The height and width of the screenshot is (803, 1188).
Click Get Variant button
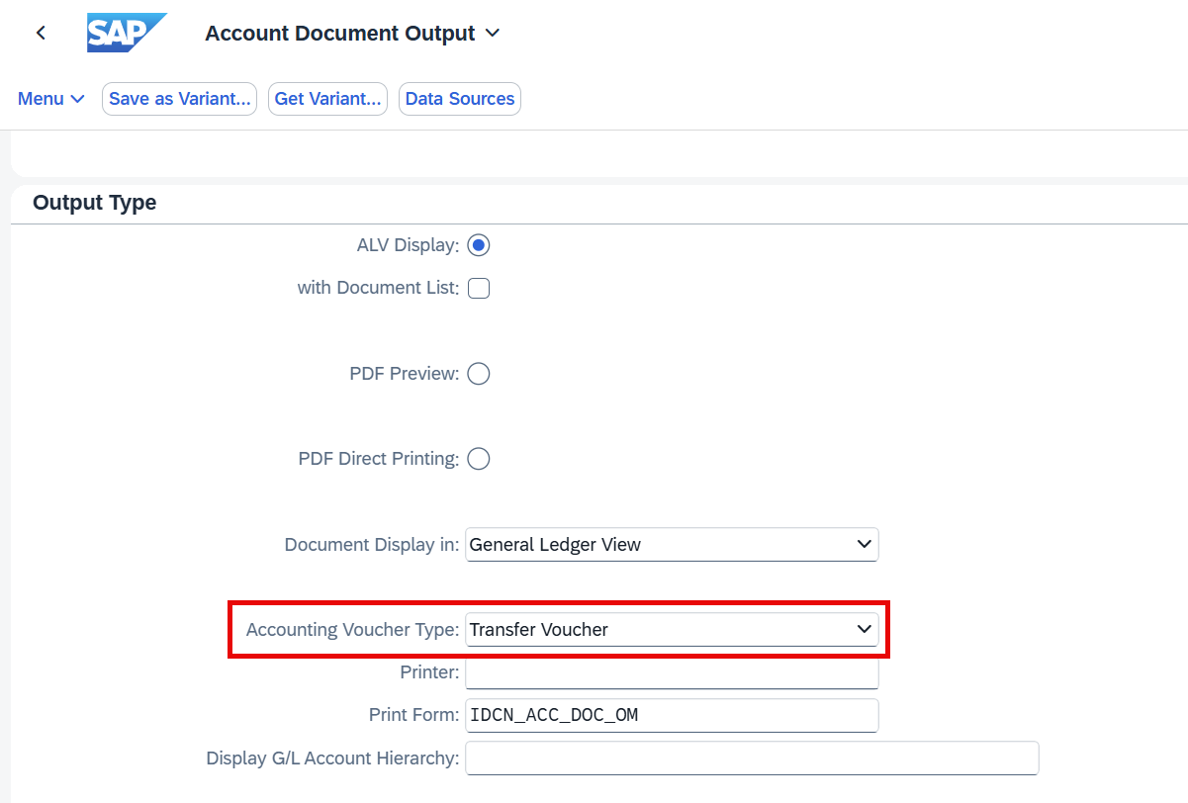click(327, 99)
